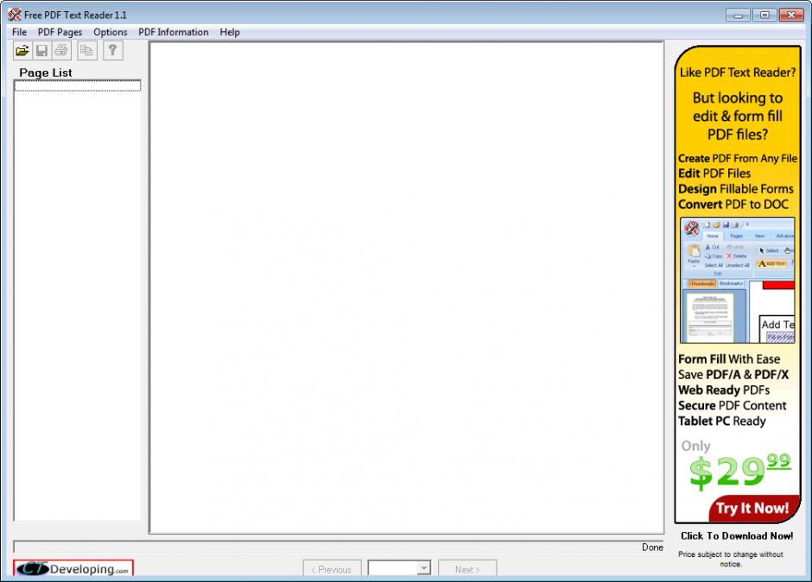This screenshot has width=812, height=582.
Task: Click the Try It Now! button
Action: (752, 509)
